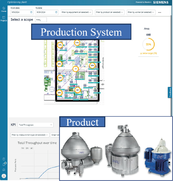Click the 51% OEE marker on floorplan
Viewport: 173px width, 181px height.
(x=77, y=43)
